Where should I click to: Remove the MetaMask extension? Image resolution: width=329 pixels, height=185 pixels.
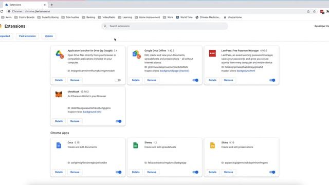[x=75, y=121]
